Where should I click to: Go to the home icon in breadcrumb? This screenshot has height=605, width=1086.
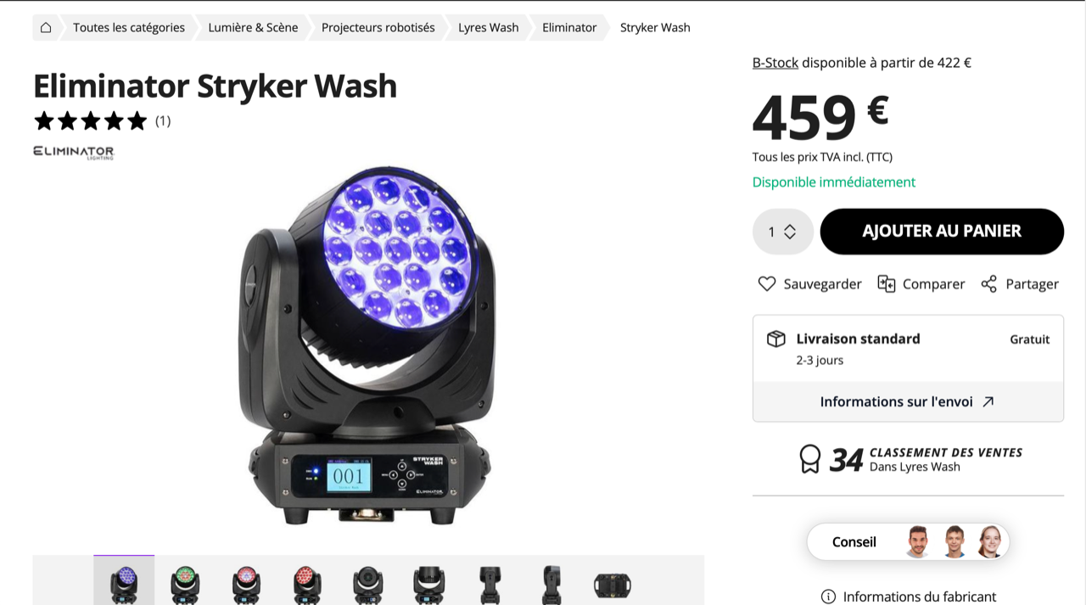(46, 27)
